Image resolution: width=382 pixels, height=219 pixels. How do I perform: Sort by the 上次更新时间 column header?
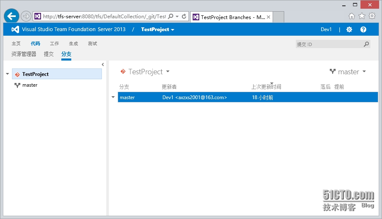(x=266, y=87)
